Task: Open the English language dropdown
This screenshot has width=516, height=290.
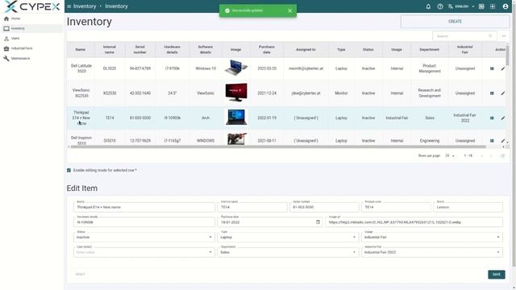Action: click(465, 6)
